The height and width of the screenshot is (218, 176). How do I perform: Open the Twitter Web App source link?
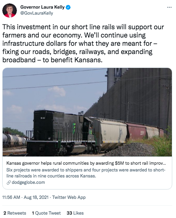pos(69,197)
